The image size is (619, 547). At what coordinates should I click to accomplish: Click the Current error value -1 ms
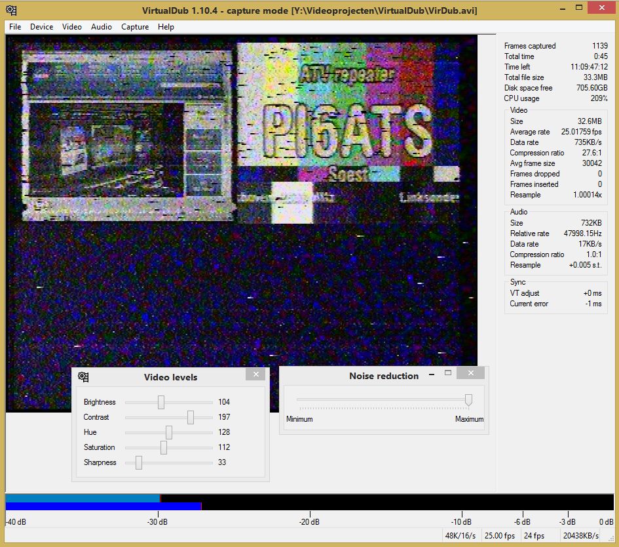pyautogui.click(x=593, y=304)
